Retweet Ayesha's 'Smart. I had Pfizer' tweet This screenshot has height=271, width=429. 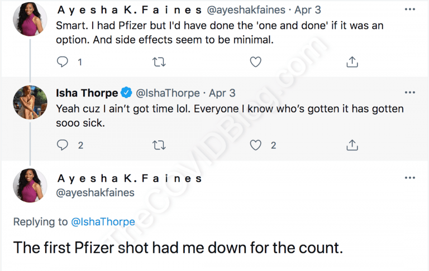[x=159, y=62]
